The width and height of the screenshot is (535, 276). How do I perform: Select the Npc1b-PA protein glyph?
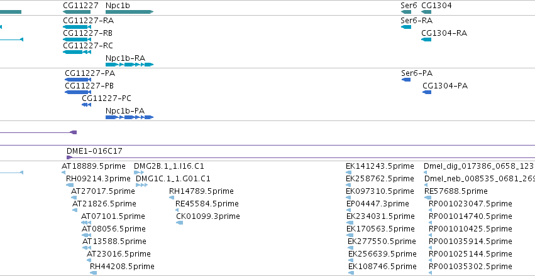pyautogui.click(x=130, y=117)
